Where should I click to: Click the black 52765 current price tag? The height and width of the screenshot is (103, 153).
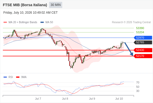point(143,42)
